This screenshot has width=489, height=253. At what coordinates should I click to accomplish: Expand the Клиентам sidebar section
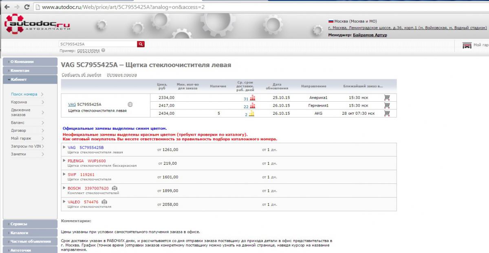pos(30,71)
